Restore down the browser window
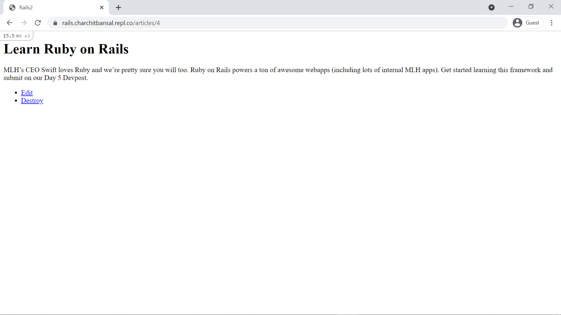Viewport: 561px width, 315px height. coord(531,6)
